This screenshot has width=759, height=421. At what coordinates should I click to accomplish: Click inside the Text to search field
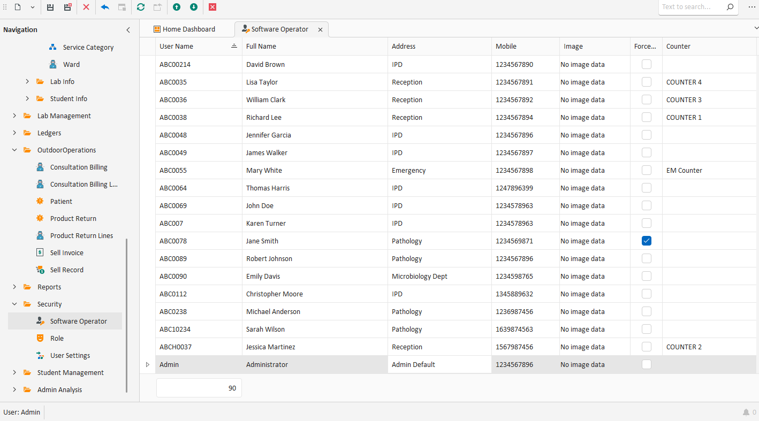(690, 6)
